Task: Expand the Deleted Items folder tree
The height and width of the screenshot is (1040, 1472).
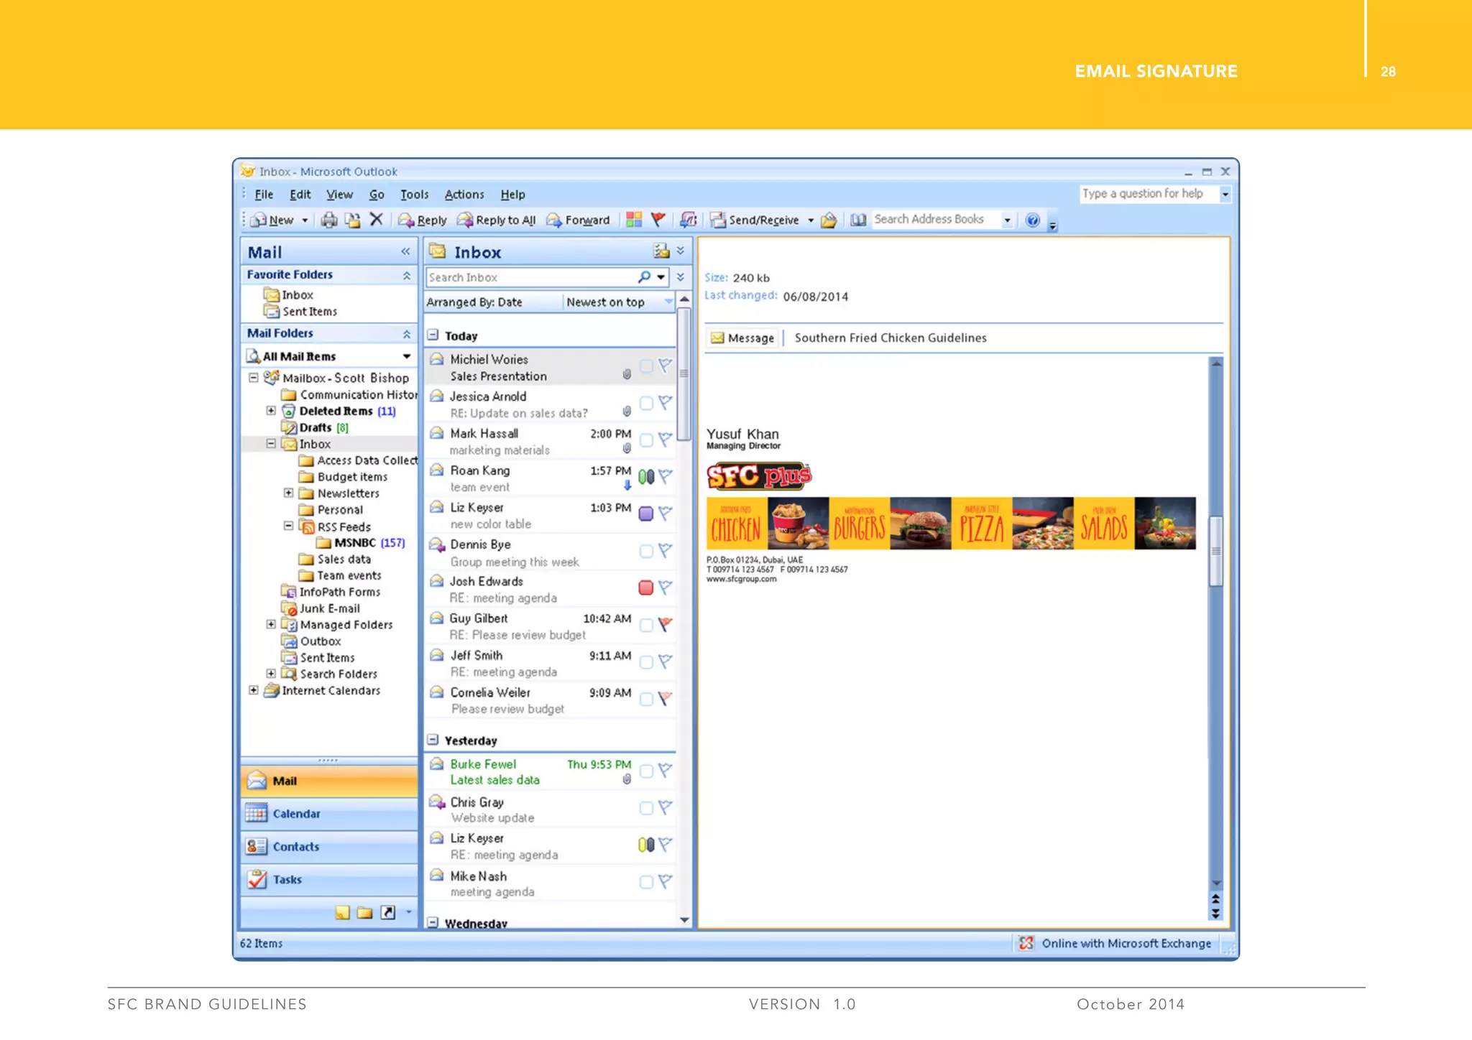Action: 271,411
